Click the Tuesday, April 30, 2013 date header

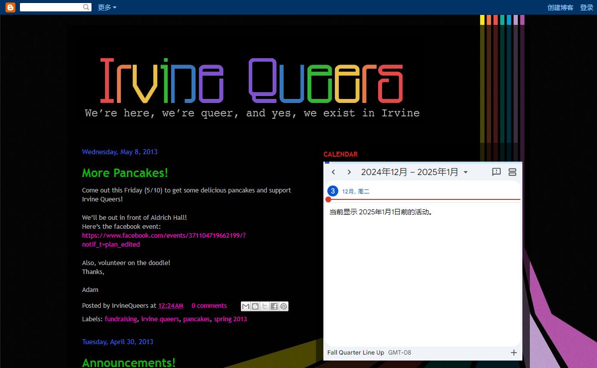[x=117, y=342]
